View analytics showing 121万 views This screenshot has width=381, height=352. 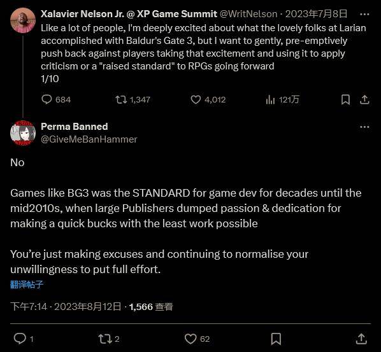tap(282, 99)
